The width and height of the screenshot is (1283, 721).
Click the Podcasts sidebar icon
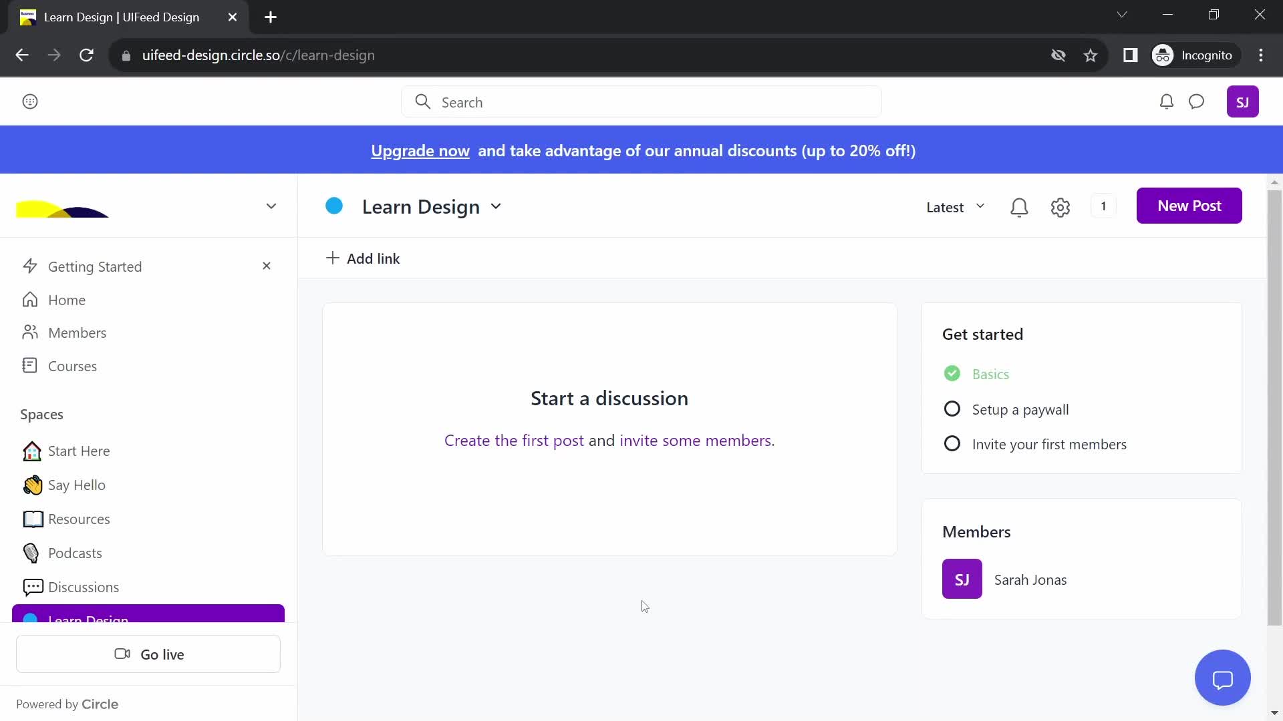point(31,553)
